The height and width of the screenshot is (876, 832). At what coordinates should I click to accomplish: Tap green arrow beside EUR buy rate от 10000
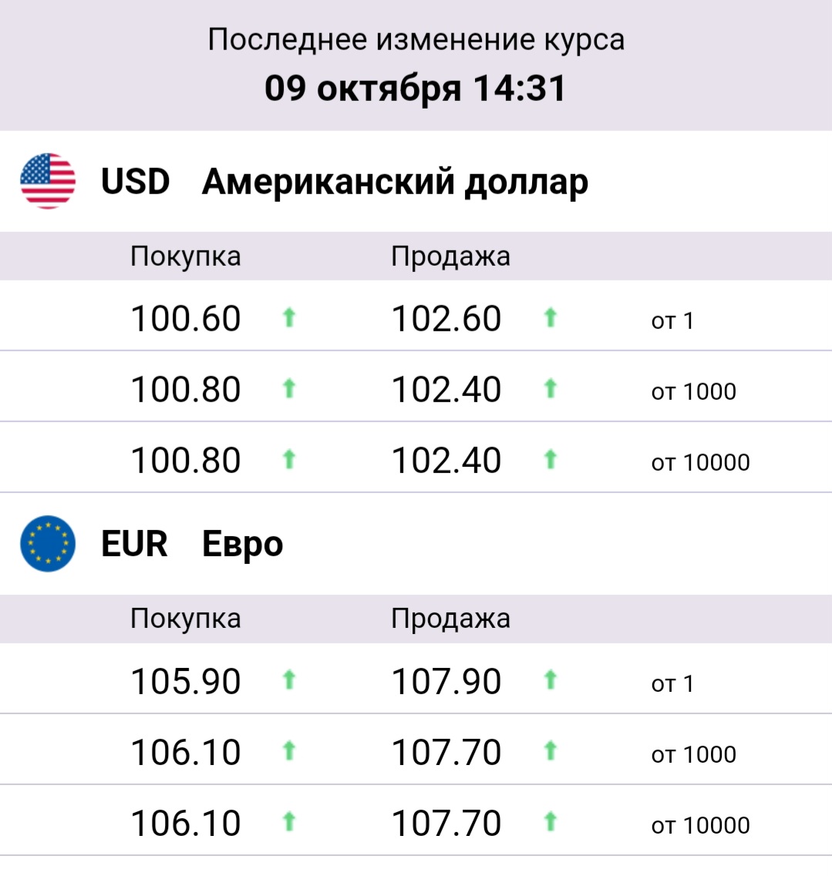(289, 822)
